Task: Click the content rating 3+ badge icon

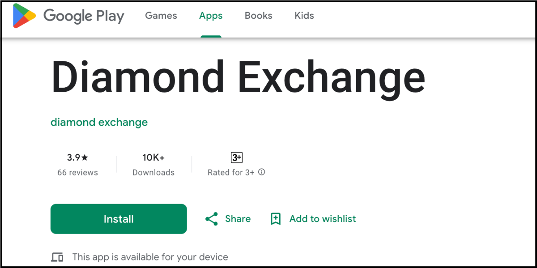Action: click(237, 157)
